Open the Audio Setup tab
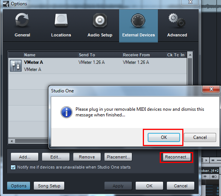 (100, 26)
